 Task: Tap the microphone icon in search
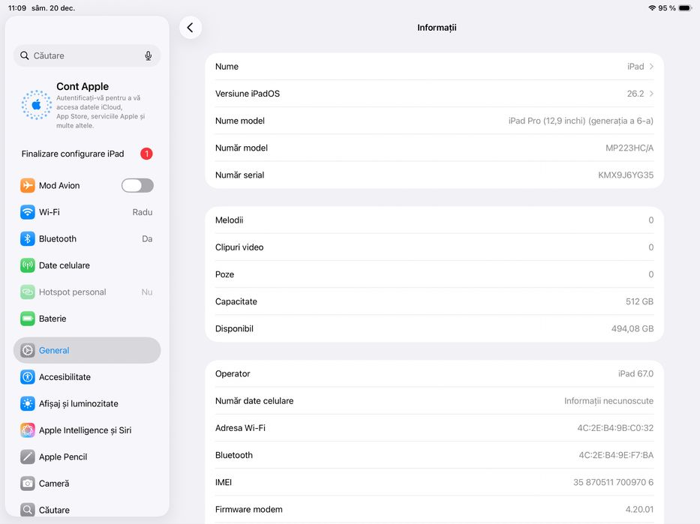[149, 55]
